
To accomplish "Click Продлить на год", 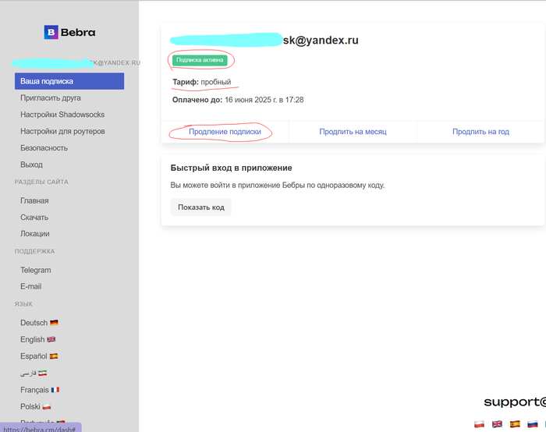I will (480, 132).
